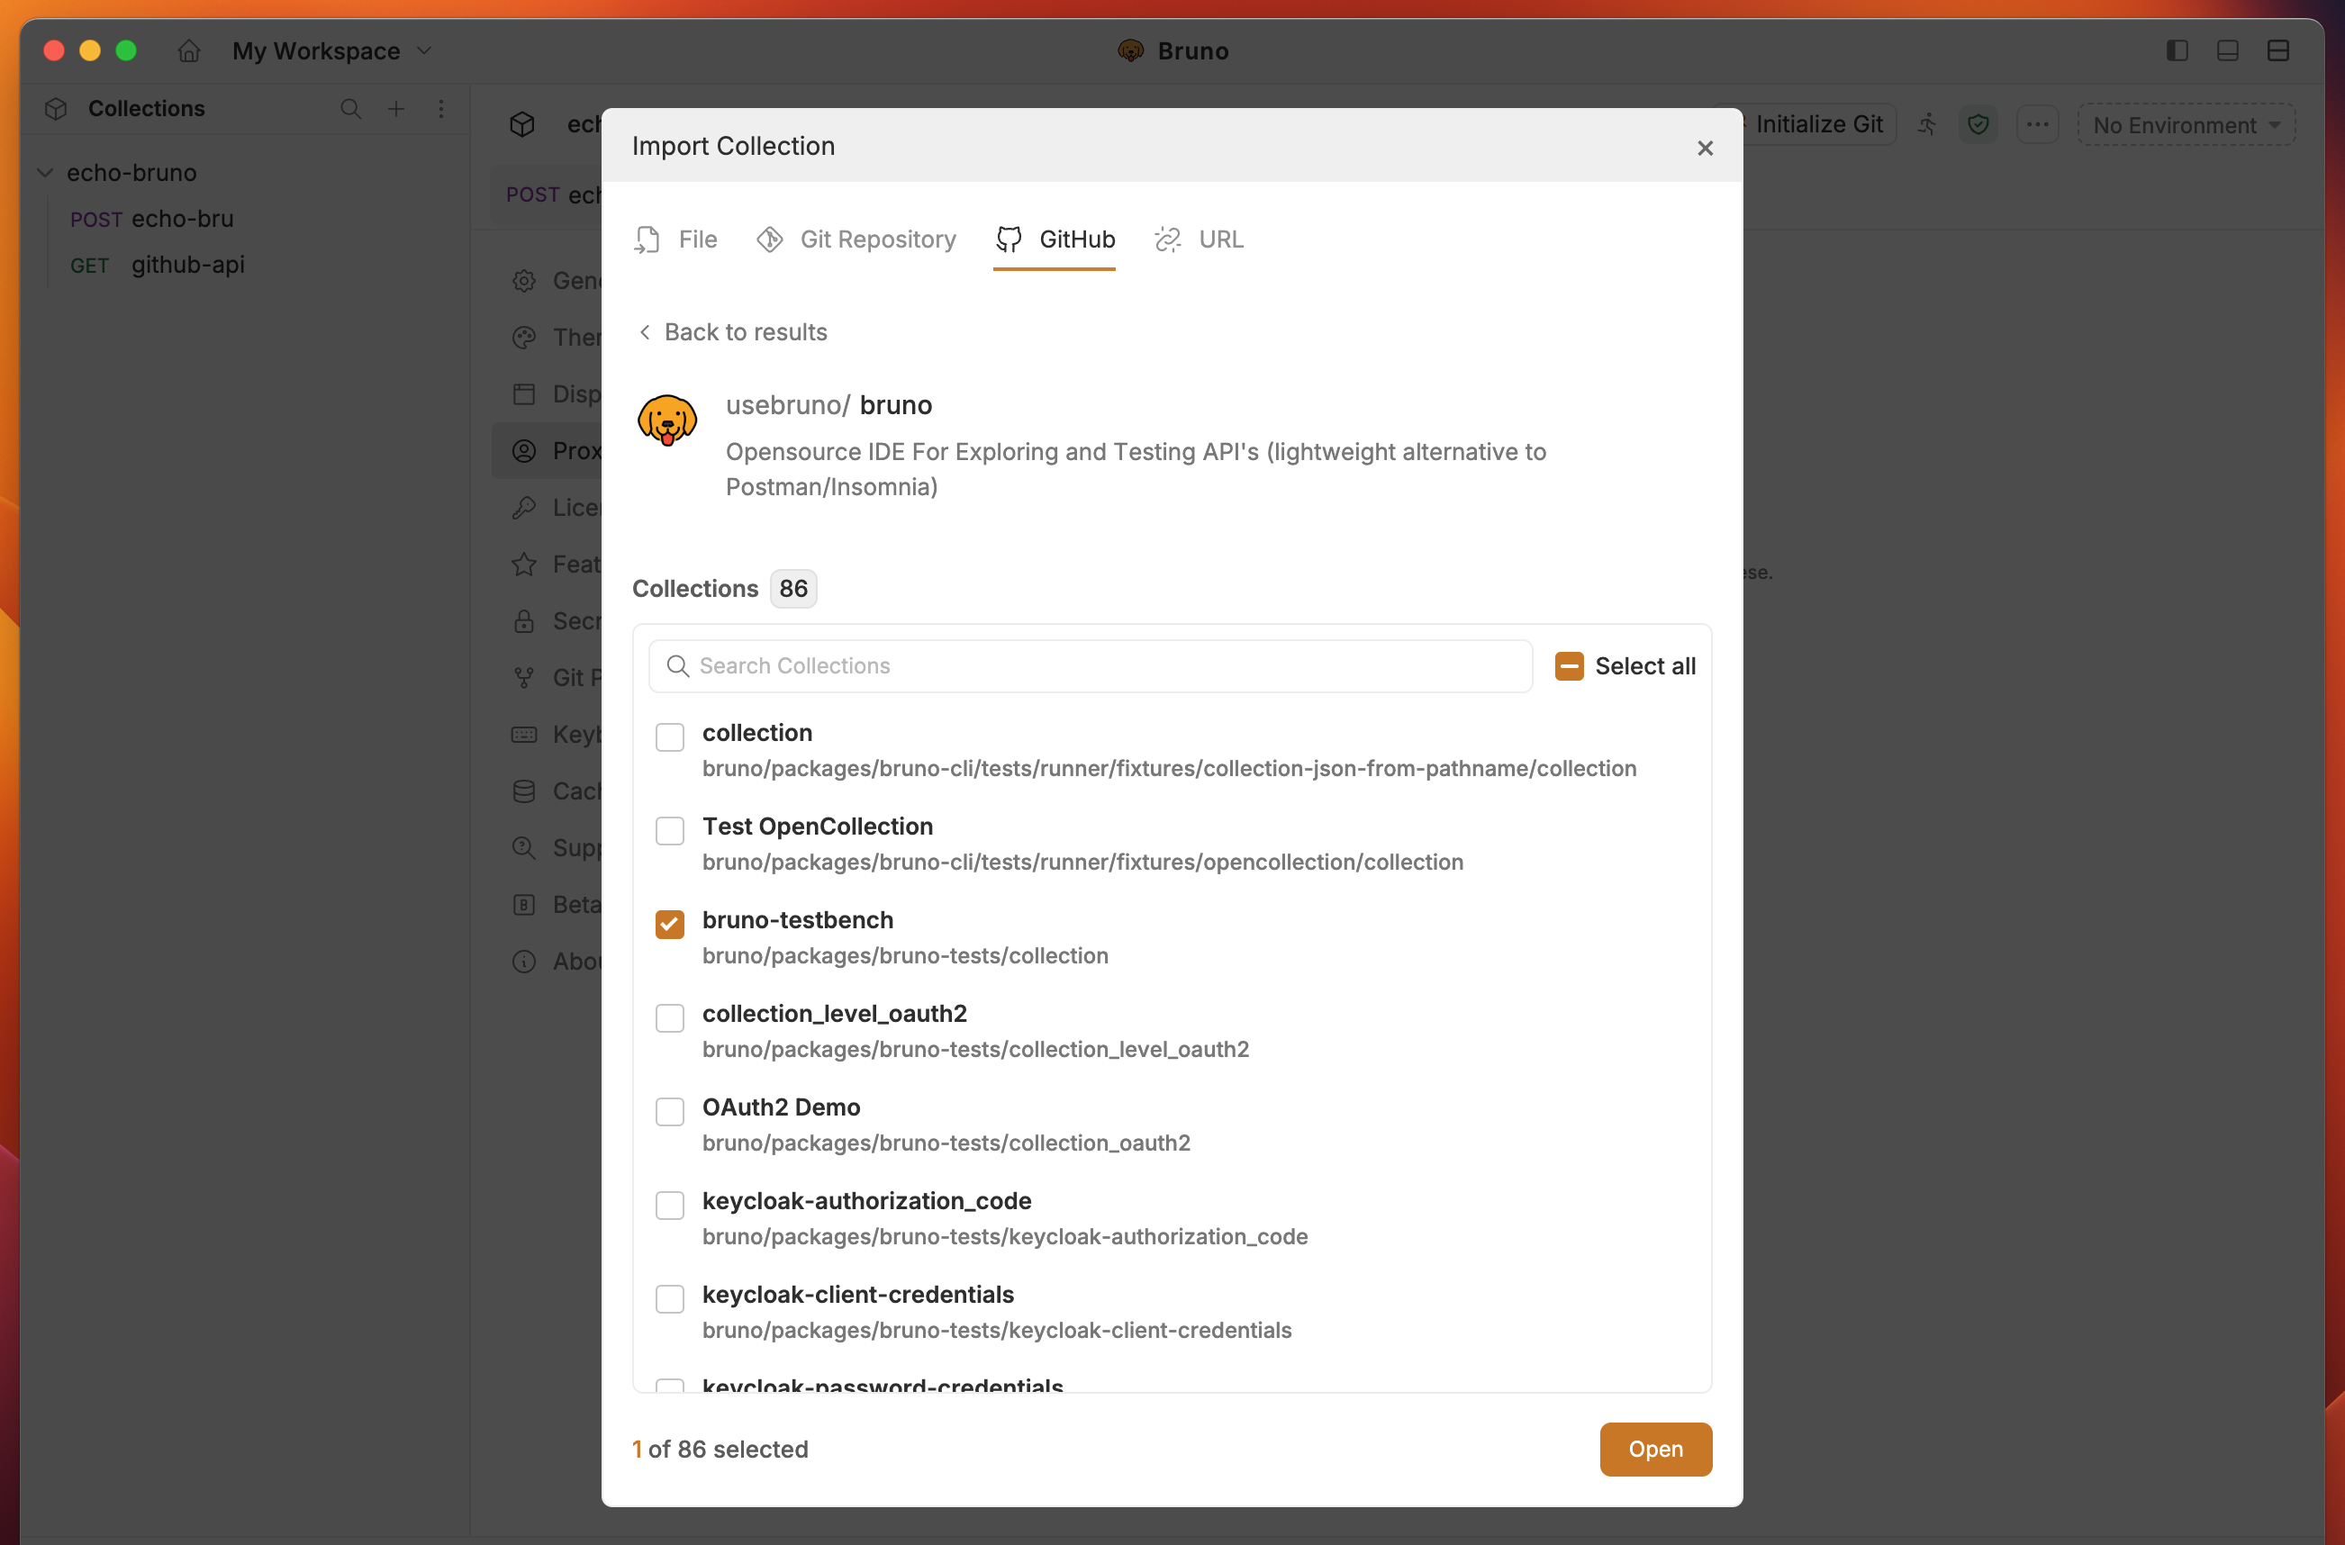This screenshot has width=2345, height=1545.
Task: Open the Keybindings keyboard icon
Action: click(524, 735)
